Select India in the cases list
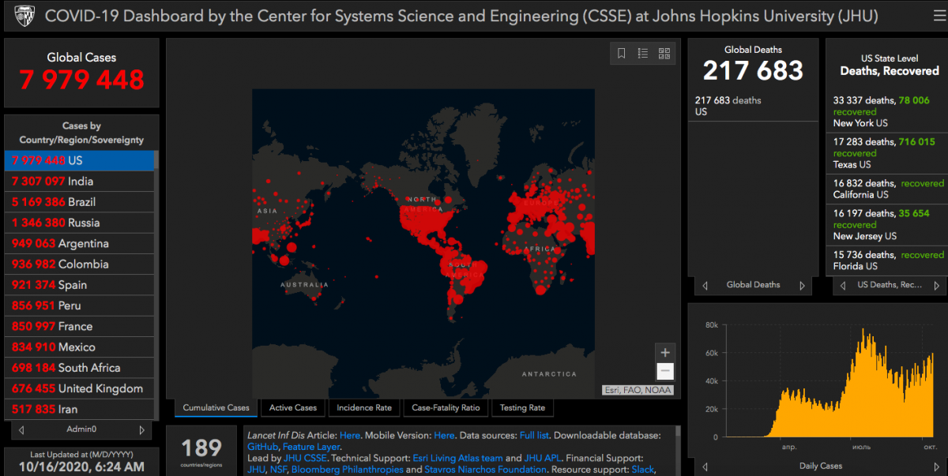This screenshot has width=948, height=476. pos(79,182)
